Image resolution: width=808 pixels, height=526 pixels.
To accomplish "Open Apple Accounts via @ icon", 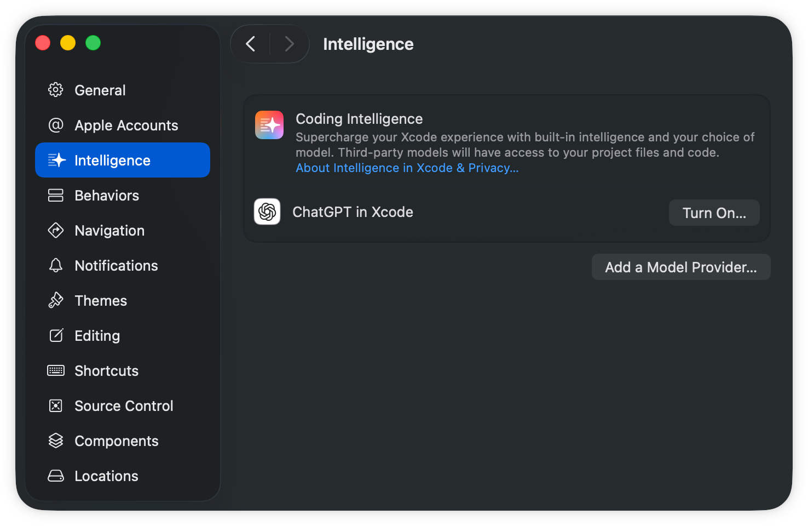I will [x=55, y=125].
